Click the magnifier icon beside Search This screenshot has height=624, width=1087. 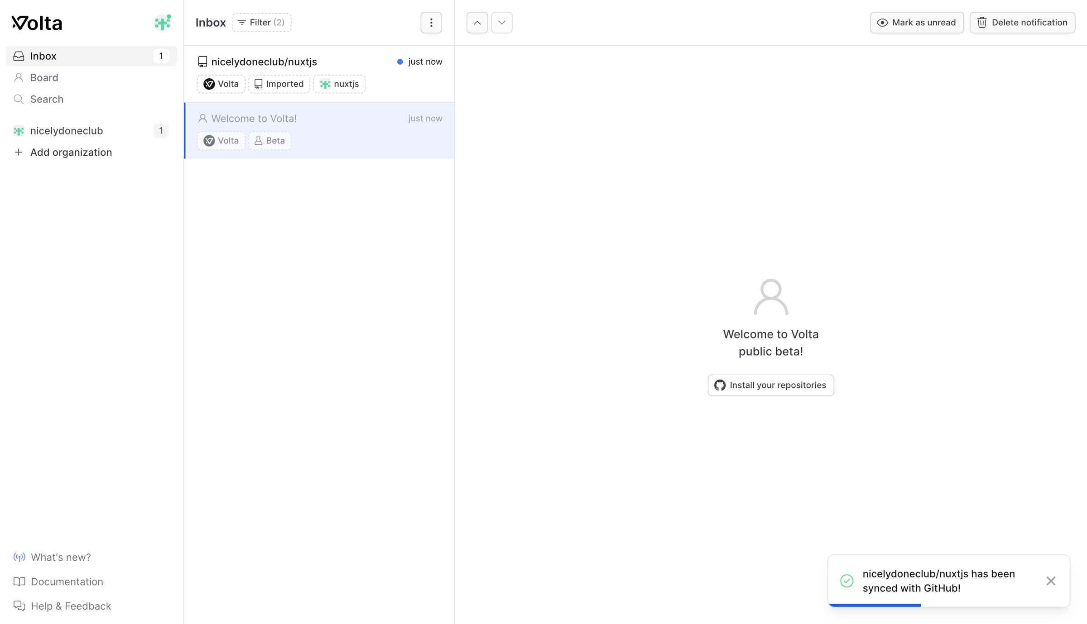click(19, 100)
